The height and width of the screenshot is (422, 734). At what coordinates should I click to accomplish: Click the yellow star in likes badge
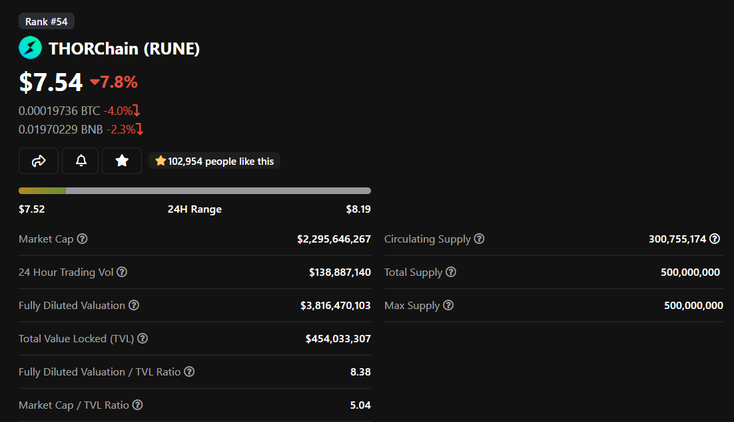[x=161, y=161]
